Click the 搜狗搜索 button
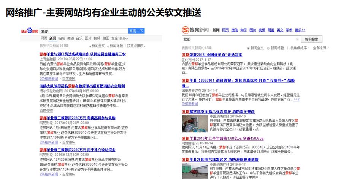The image size is (354, 179). (x=311, y=39)
